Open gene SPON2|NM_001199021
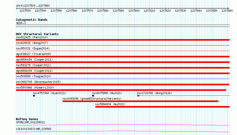The height and width of the screenshot is (135, 237). pyautogui.click(x=30, y=122)
